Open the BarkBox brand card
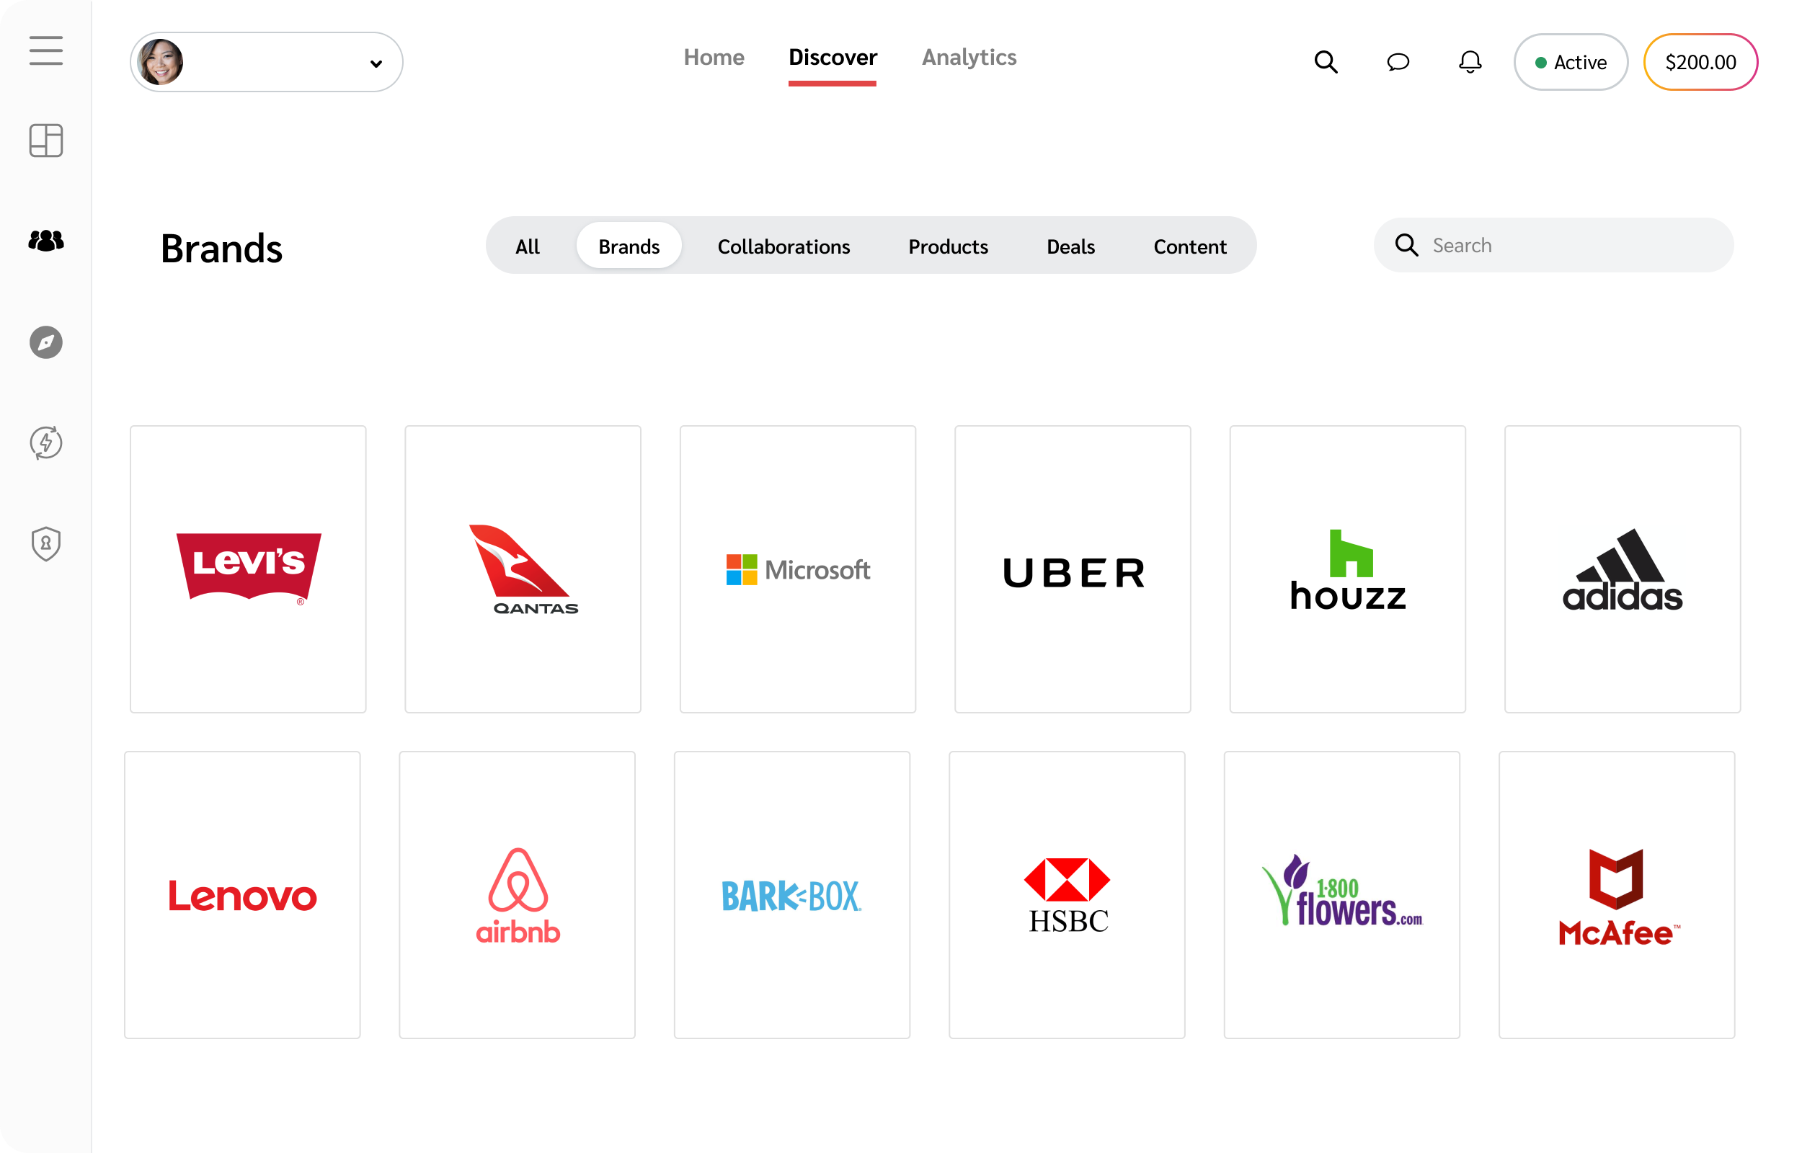This screenshot has height=1153, width=1802. click(791, 895)
